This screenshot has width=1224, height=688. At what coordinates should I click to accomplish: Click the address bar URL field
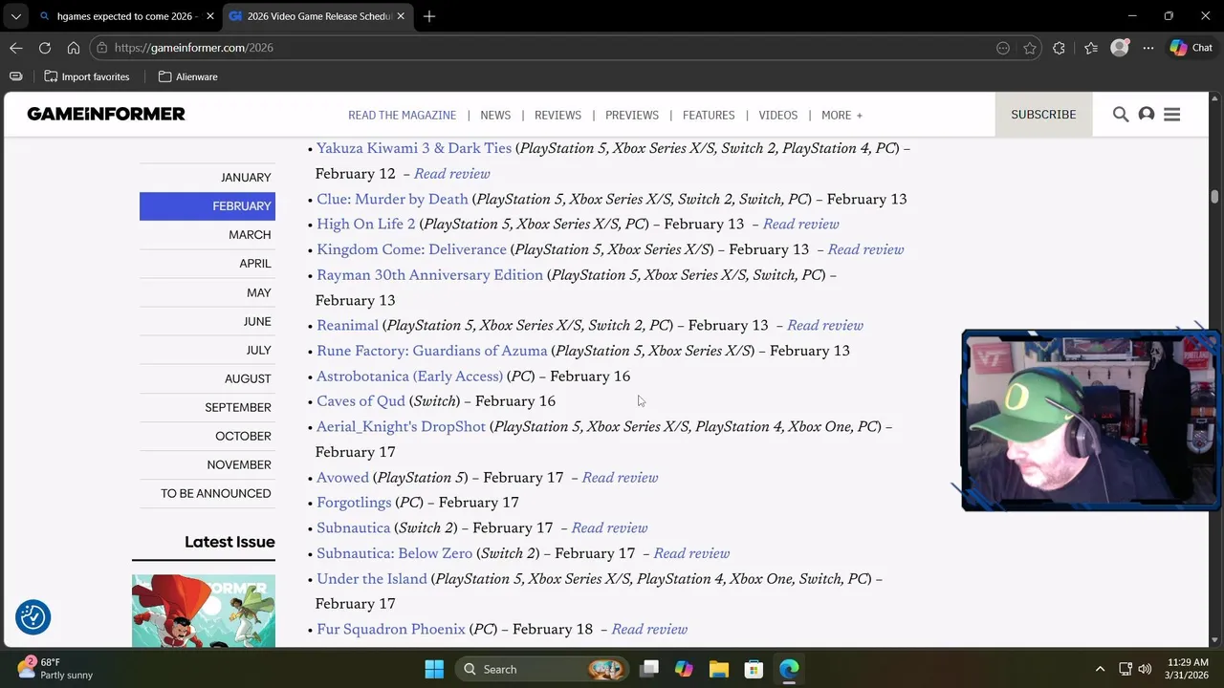coord(545,48)
